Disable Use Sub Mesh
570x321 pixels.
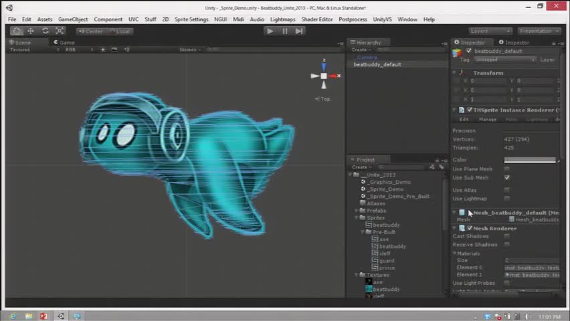(506, 177)
